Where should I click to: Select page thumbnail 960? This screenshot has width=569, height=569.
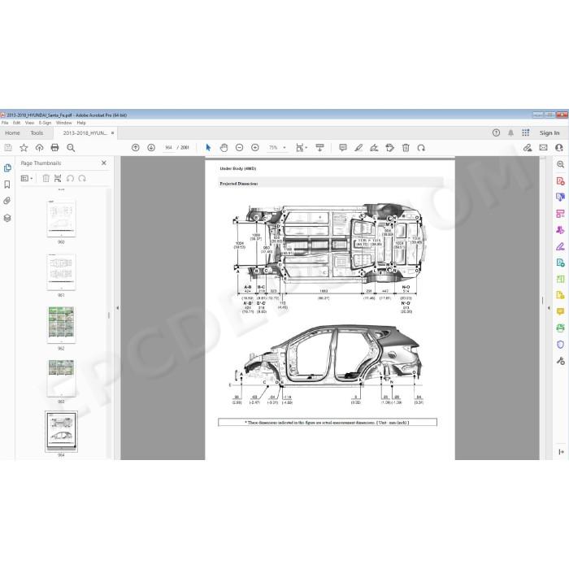point(61,218)
